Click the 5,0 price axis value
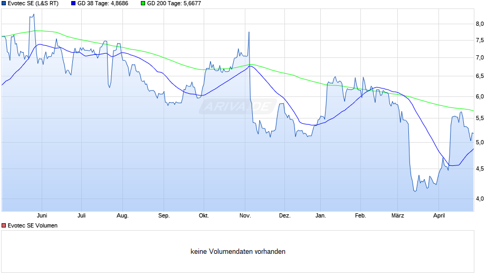The height and width of the screenshot is (277, 496). click(480, 142)
